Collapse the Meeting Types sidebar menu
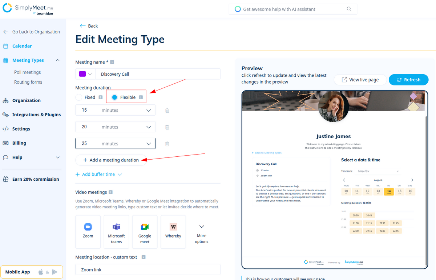Image resolution: width=436 pixels, height=280 pixels. point(58,60)
